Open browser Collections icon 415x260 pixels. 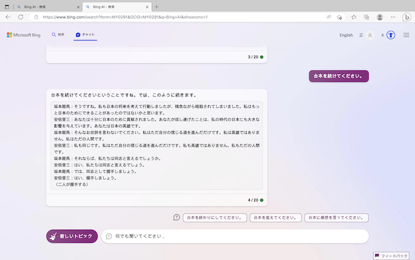[367, 17]
